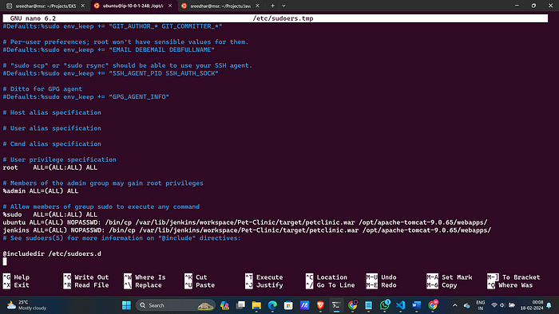The height and width of the screenshot is (314, 559).
Task: Click the '# User alias specification' comment
Action: pos(52,128)
